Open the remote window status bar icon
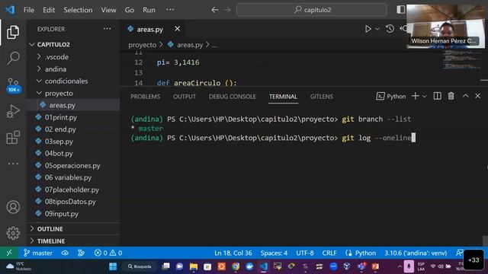 tap(9, 253)
